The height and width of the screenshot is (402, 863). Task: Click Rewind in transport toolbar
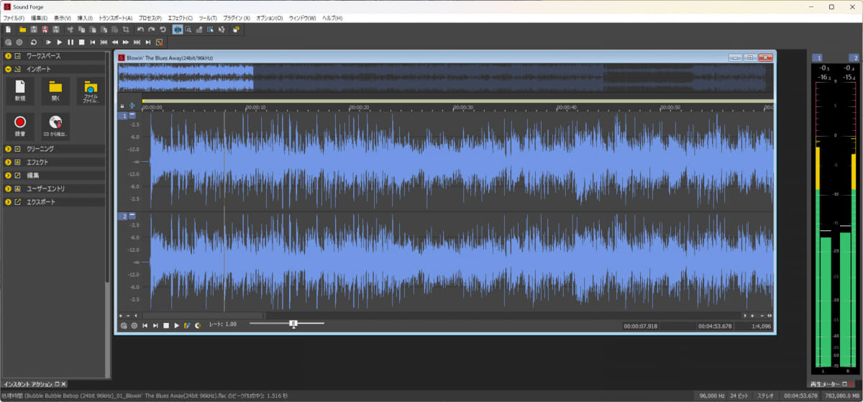pos(115,42)
